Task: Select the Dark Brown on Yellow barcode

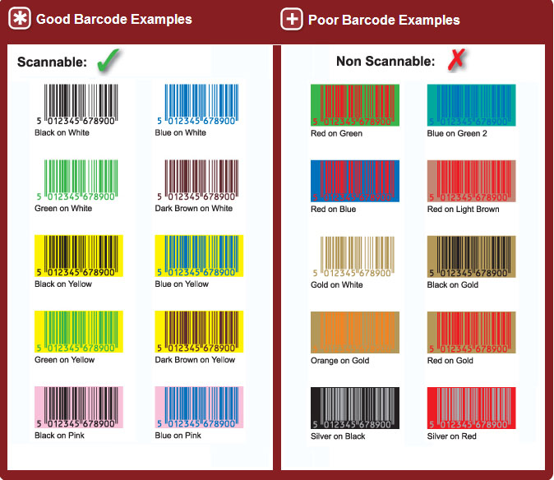Action: coord(199,332)
